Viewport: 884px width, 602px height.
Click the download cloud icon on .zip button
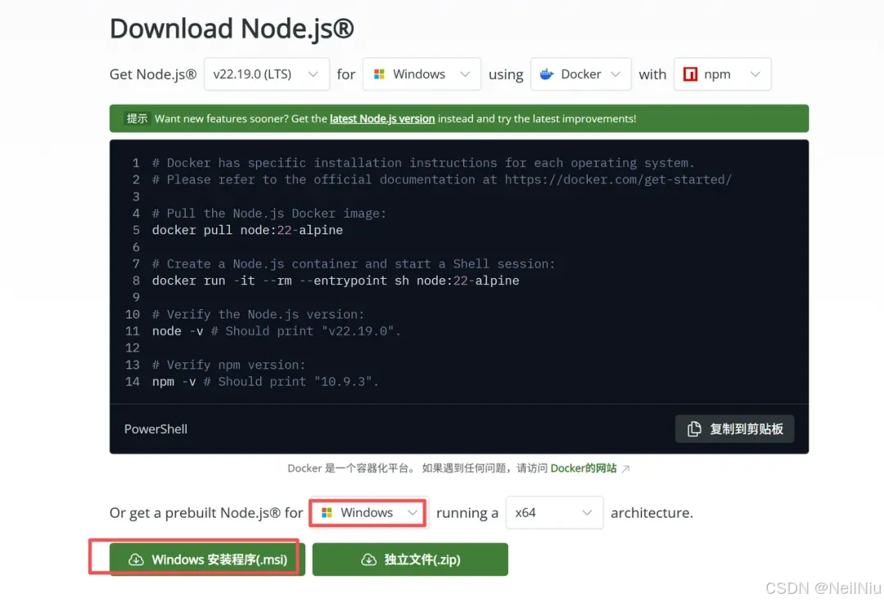pyautogui.click(x=368, y=559)
